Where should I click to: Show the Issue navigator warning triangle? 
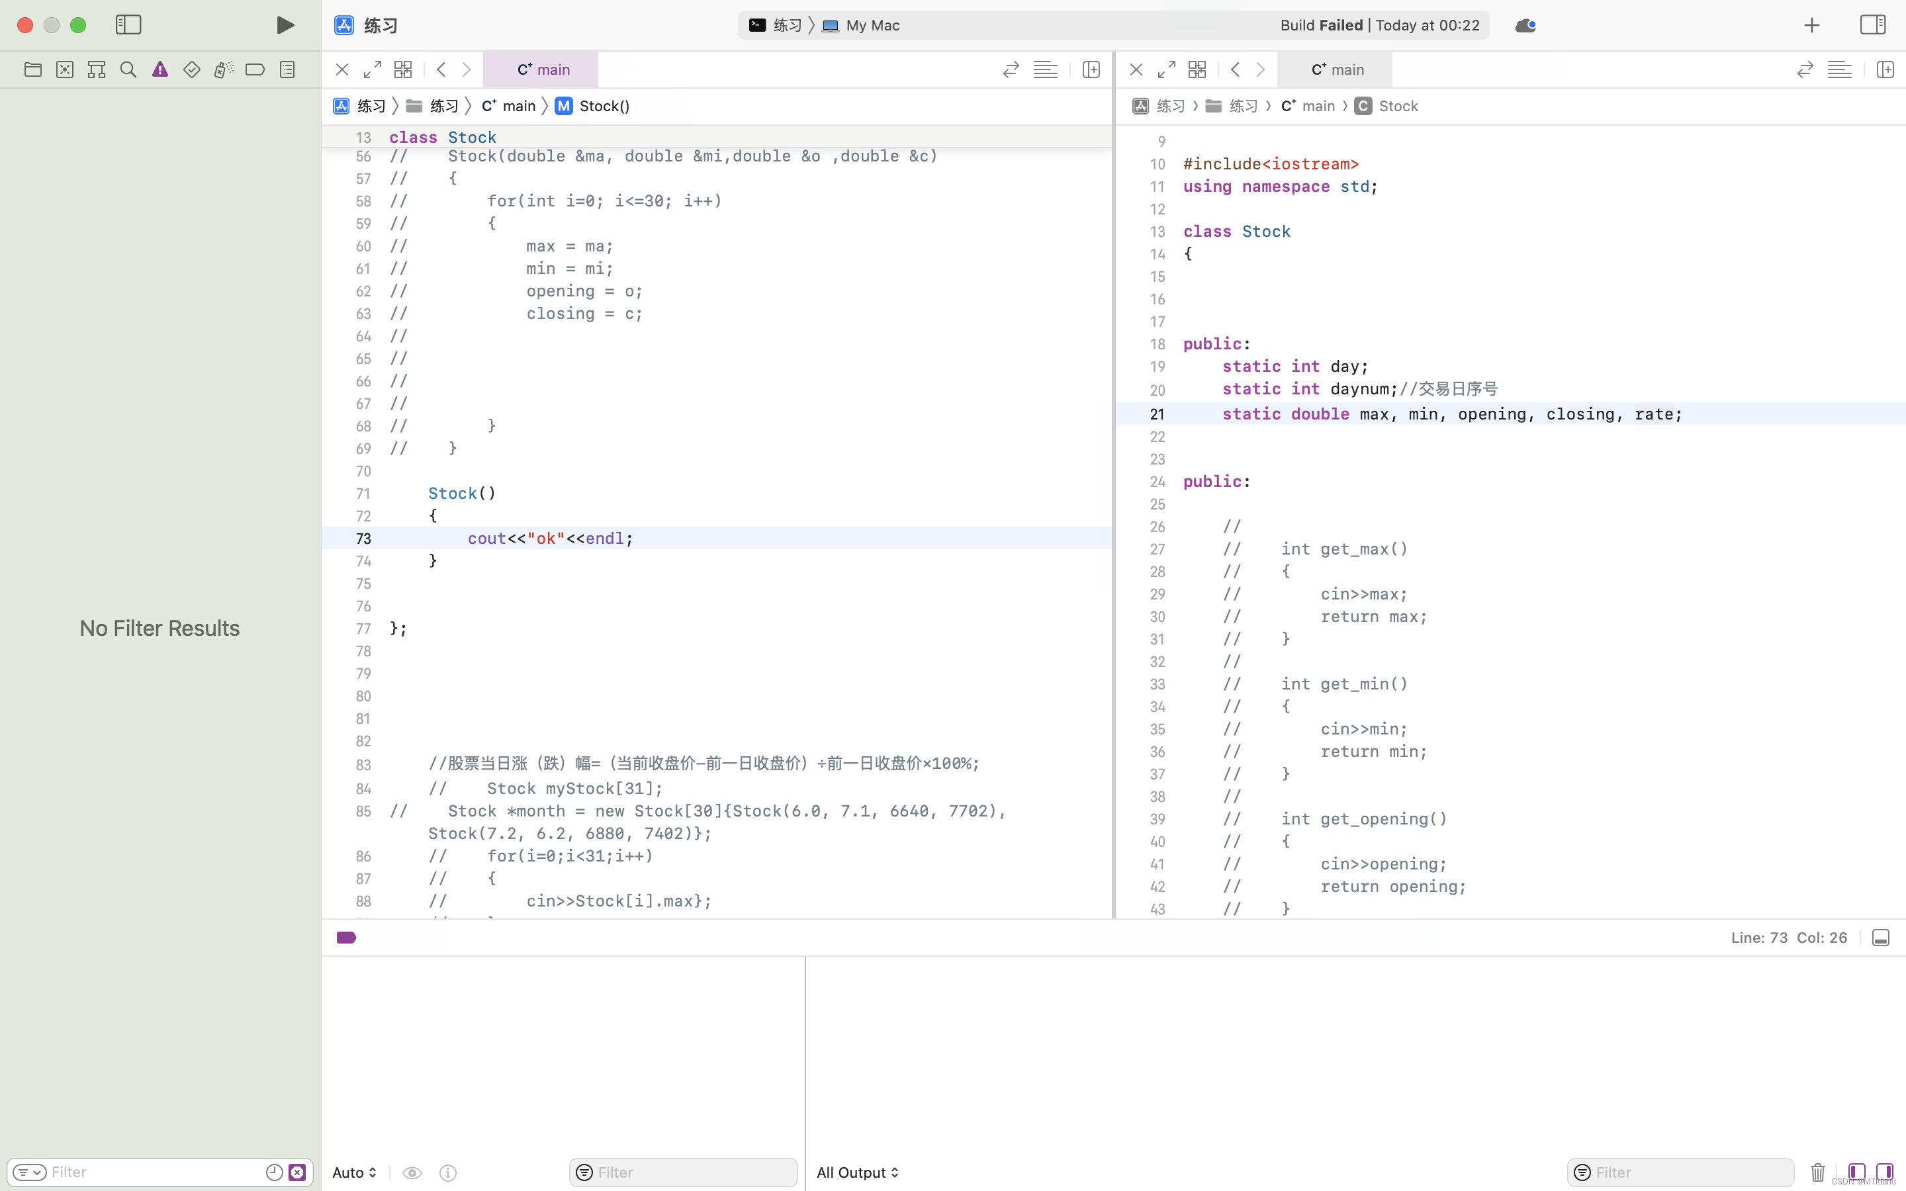click(x=160, y=69)
